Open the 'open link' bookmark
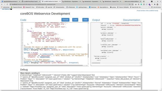The height and width of the screenshot is (91, 162). 49,7
